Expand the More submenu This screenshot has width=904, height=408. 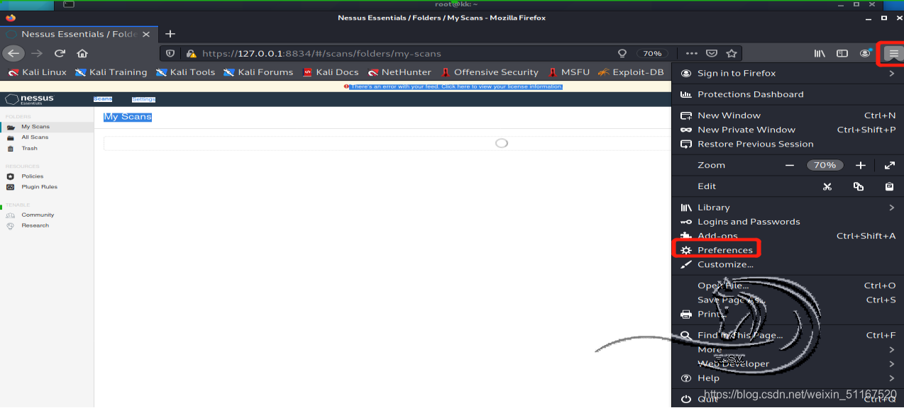coord(788,349)
